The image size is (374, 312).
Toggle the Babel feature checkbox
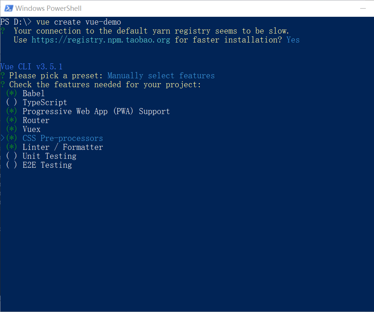tap(12, 94)
